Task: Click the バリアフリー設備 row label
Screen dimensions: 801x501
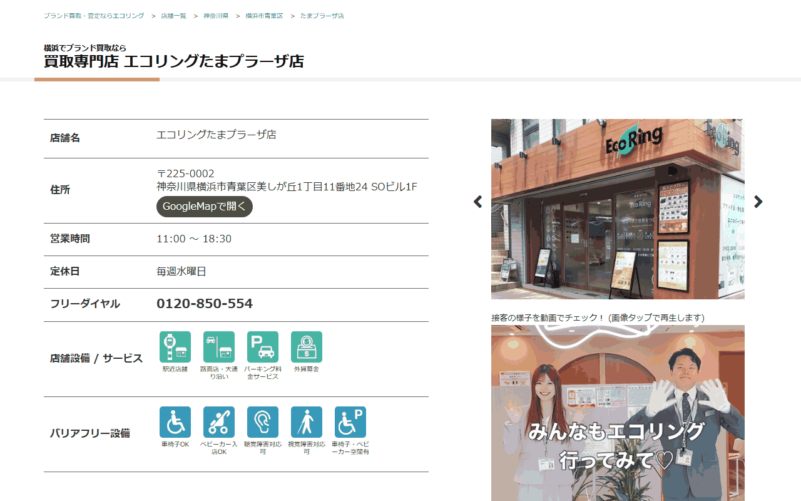Action: [90, 433]
